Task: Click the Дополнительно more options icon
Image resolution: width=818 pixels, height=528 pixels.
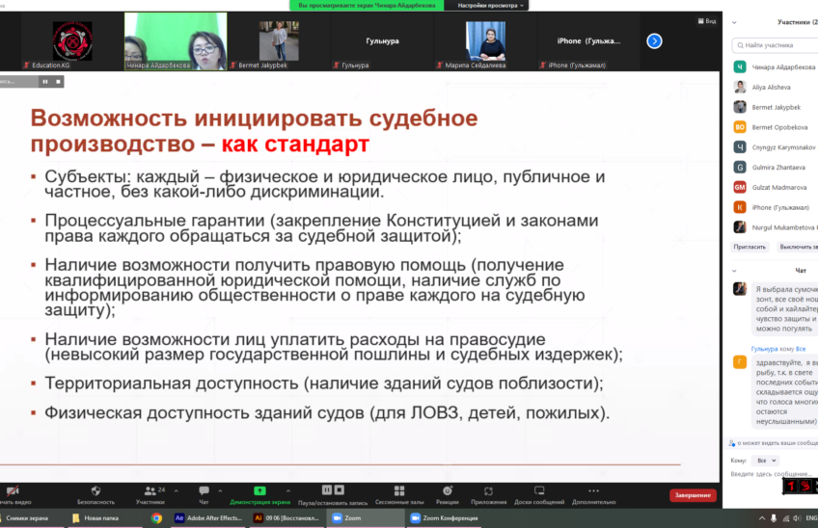Action: tap(593, 491)
